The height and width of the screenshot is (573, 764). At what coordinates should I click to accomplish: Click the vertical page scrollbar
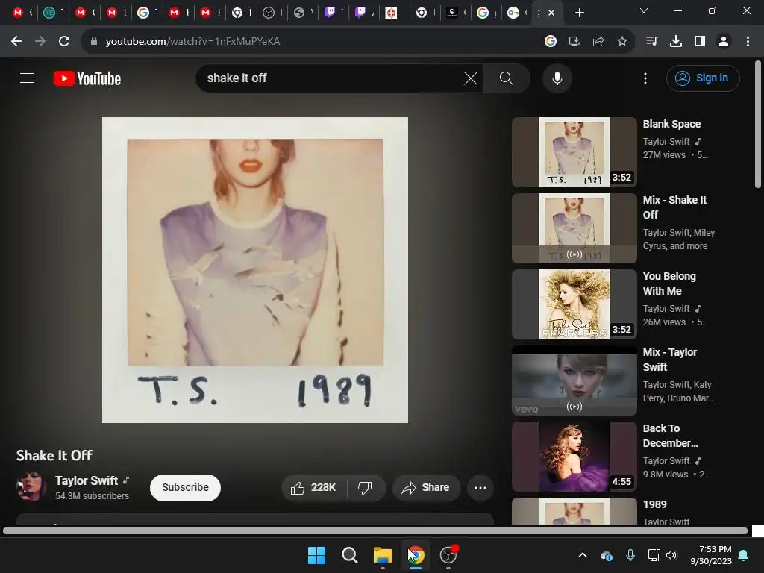758,125
